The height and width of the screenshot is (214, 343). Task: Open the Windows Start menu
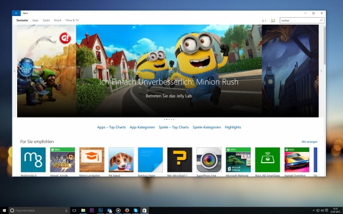pyautogui.click(x=4, y=211)
